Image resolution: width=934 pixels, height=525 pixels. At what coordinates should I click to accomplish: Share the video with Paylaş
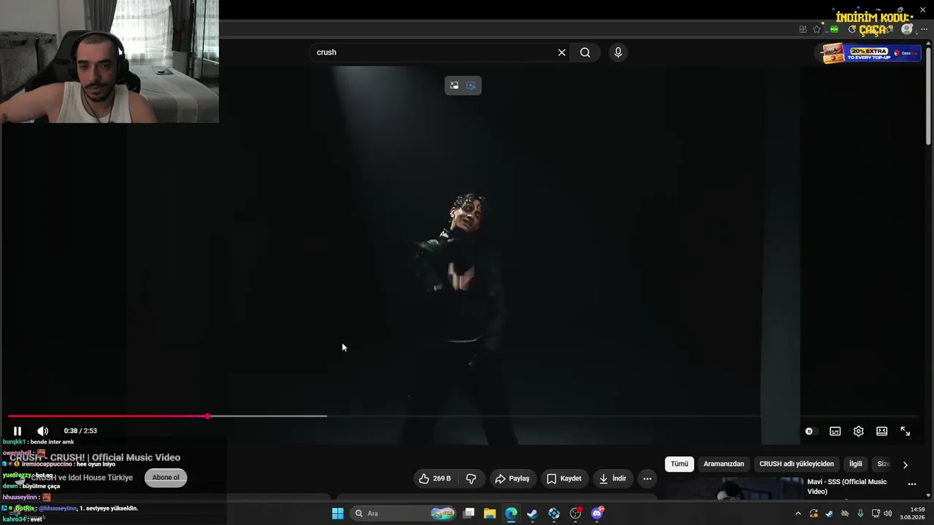coord(512,478)
